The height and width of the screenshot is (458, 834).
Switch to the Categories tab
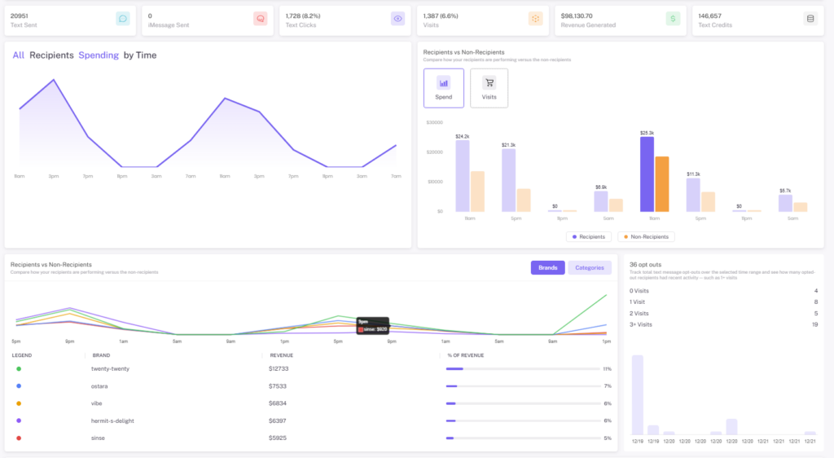click(x=590, y=267)
